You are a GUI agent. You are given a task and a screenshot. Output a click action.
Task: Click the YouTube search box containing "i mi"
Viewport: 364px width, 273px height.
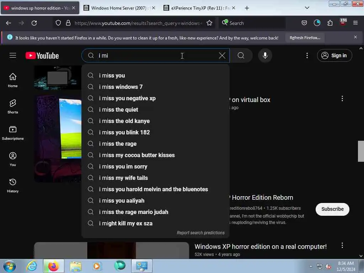click(156, 55)
